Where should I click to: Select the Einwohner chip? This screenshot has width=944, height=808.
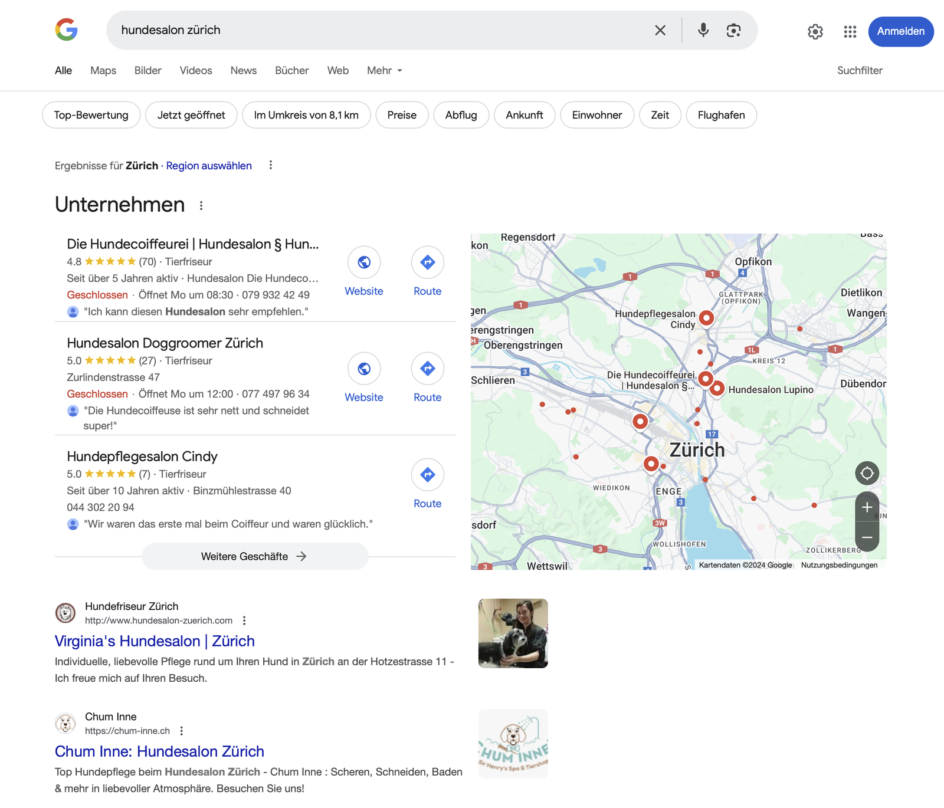[597, 115]
